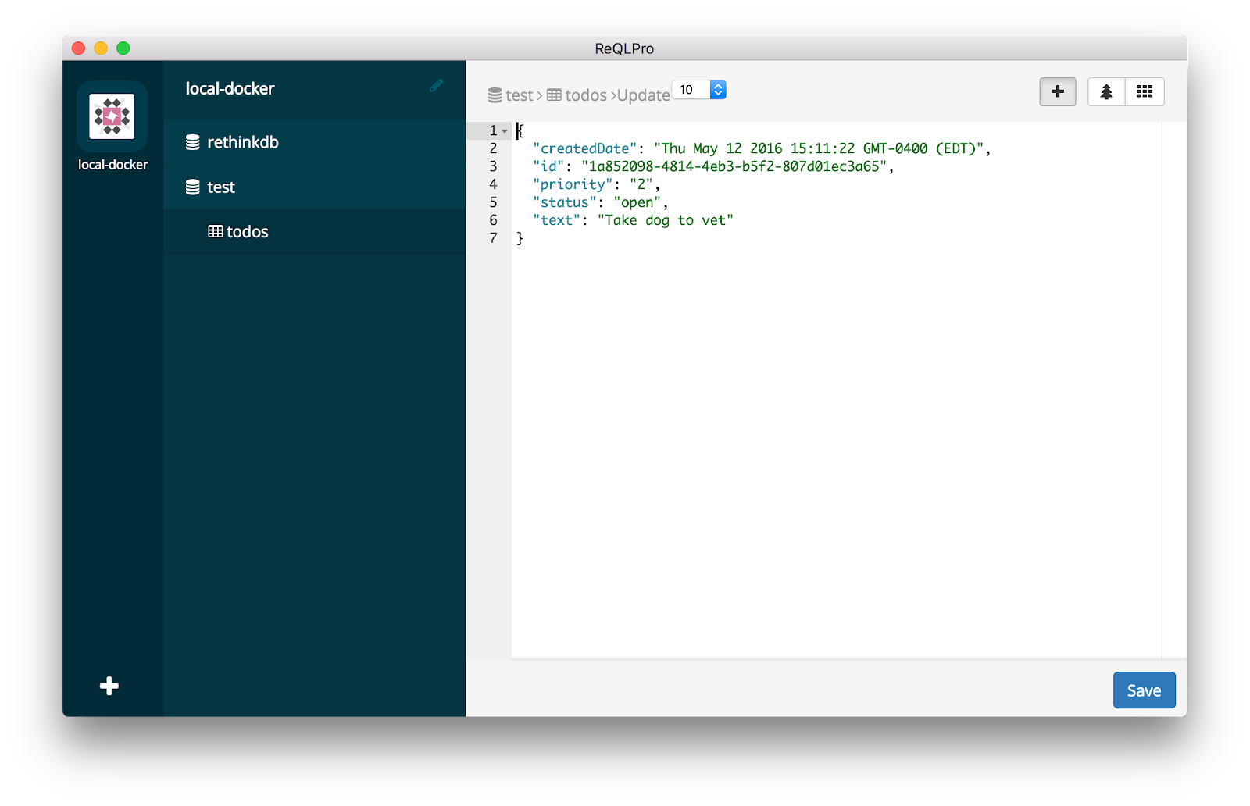Add a new connection with plus icon
This screenshot has width=1250, height=806.
pos(109,686)
